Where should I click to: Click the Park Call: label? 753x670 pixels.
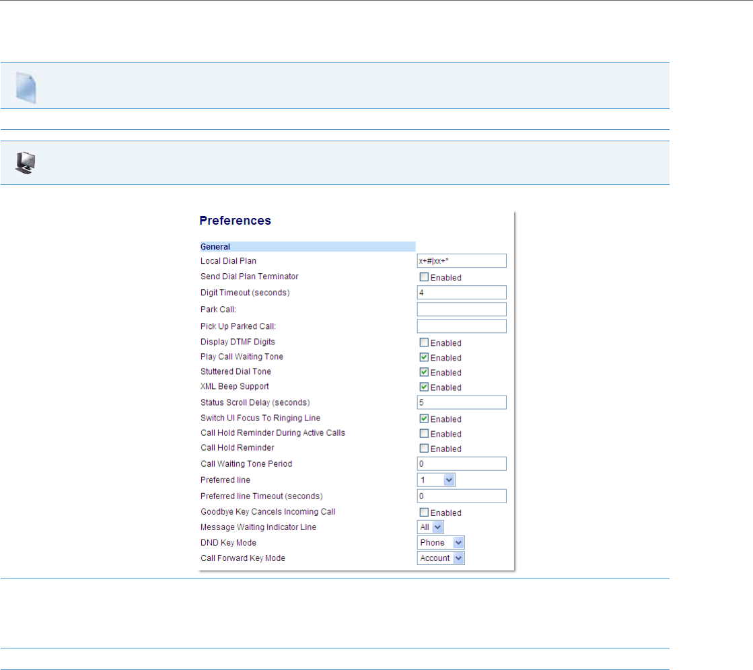219,309
